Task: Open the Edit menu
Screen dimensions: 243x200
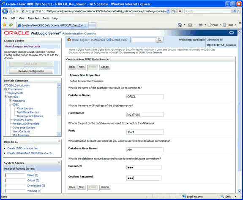Action: click(x=13, y=18)
